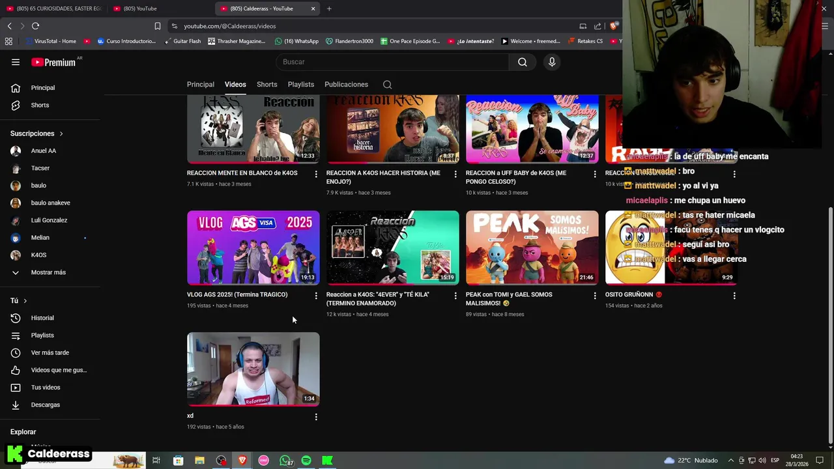The width and height of the screenshot is (834, 469).
Task: Close the Caldeerass - YouTube tab
Action: (x=313, y=8)
